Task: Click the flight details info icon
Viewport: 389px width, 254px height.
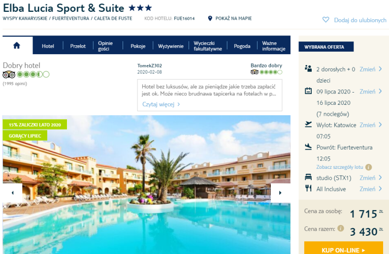Action: (x=369, y=167)
